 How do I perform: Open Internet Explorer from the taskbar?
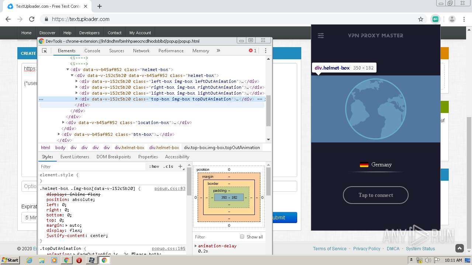click(29, 260)
